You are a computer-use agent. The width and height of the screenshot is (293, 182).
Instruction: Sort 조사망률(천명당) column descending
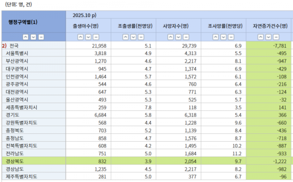pyautogui.click(x=223, y=37)
